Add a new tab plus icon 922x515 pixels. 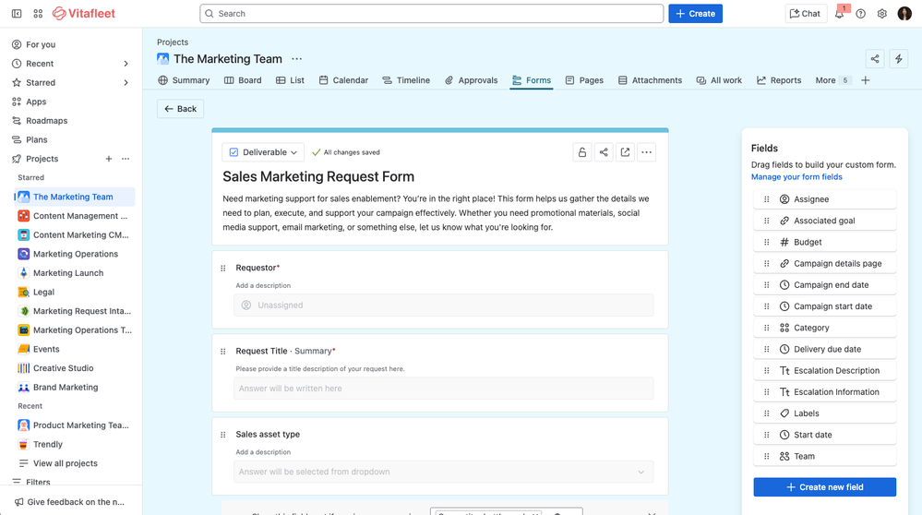point(866,80)
